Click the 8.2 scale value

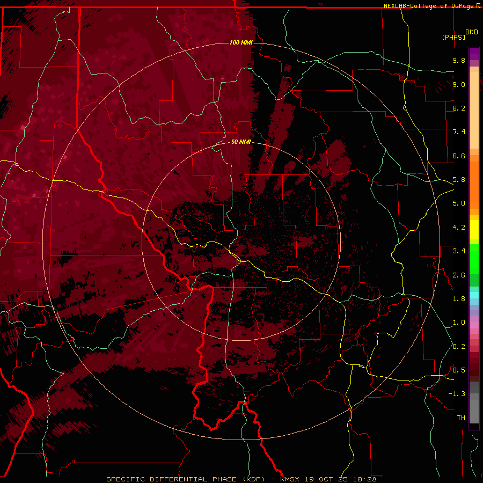[459, 108]
